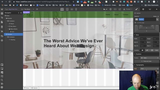This screenshot has height=90, width=160.
Task: Click the Width input field
Action: 143,39
